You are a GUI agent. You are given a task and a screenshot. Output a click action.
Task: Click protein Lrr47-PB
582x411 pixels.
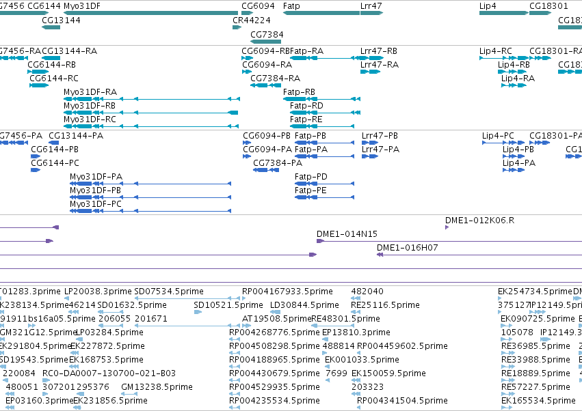point(380,136)
